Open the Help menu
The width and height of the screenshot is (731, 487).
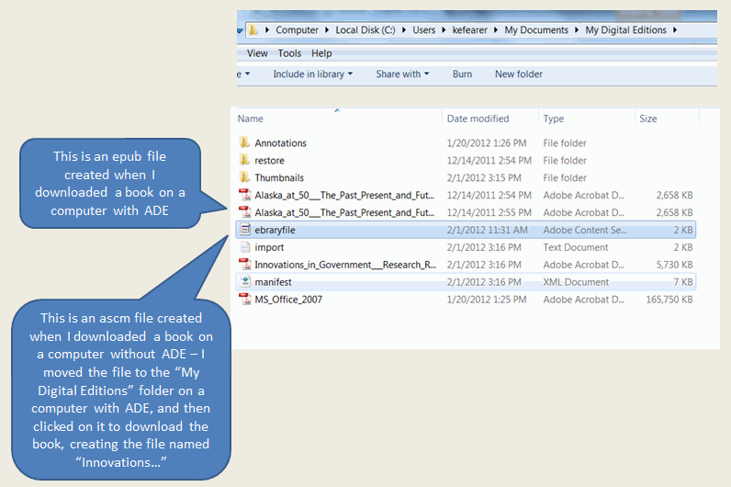tap(321, 53)
